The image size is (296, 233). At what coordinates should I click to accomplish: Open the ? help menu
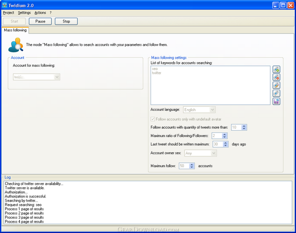[x=50, y=13]
